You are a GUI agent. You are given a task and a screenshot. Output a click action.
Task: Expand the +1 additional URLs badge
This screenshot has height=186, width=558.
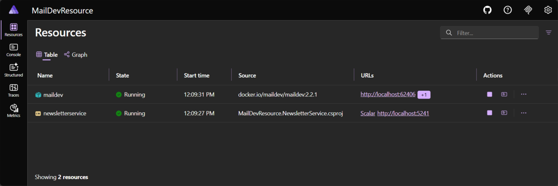(x=424, y=95)
